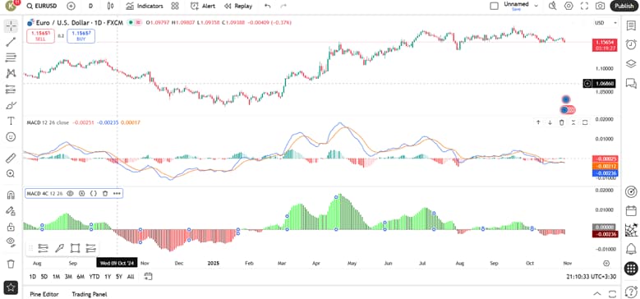Toggle lock all drawing tools

[x=11, y=227]
